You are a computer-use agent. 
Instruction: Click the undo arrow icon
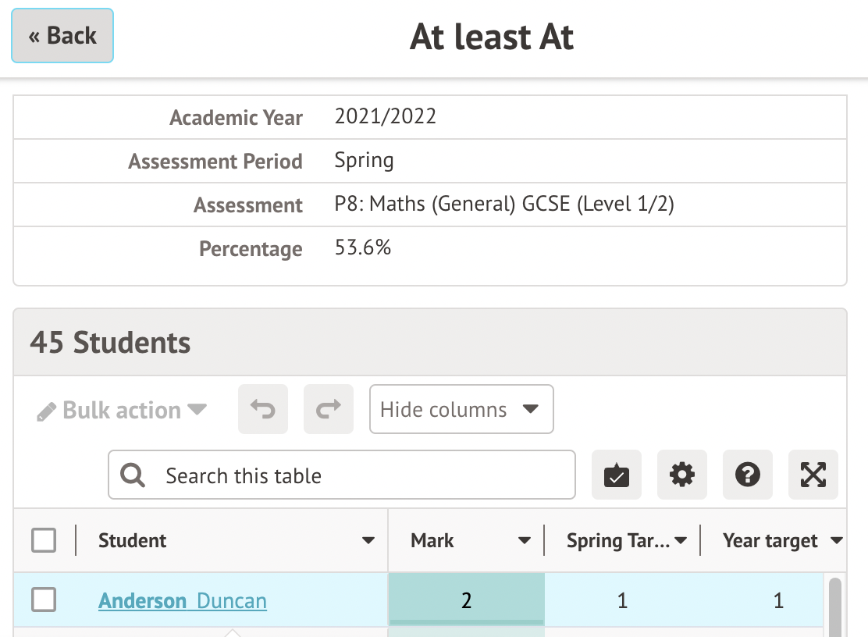click(x=263, y=409)
